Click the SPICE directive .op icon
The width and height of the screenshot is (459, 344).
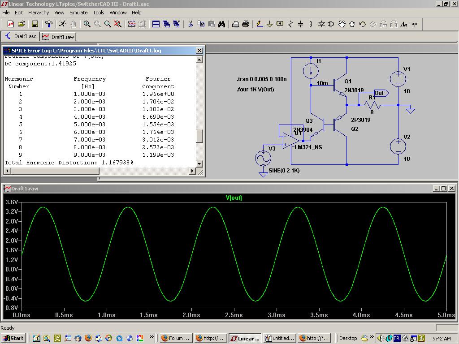(x=414, y=24)
